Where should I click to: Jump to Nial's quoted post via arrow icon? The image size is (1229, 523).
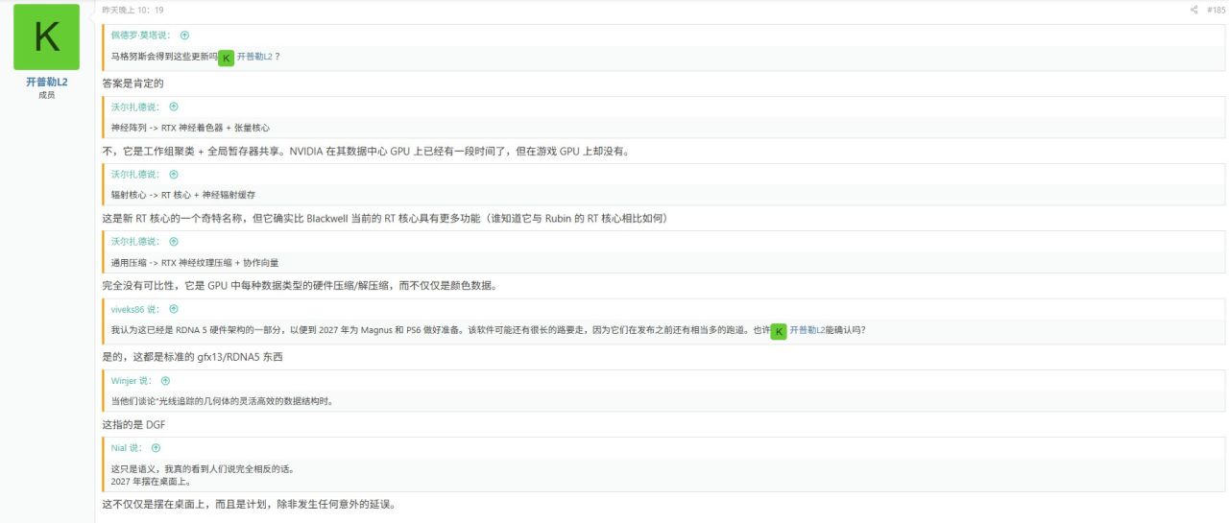pyautogui.click(x=156, y=448)
